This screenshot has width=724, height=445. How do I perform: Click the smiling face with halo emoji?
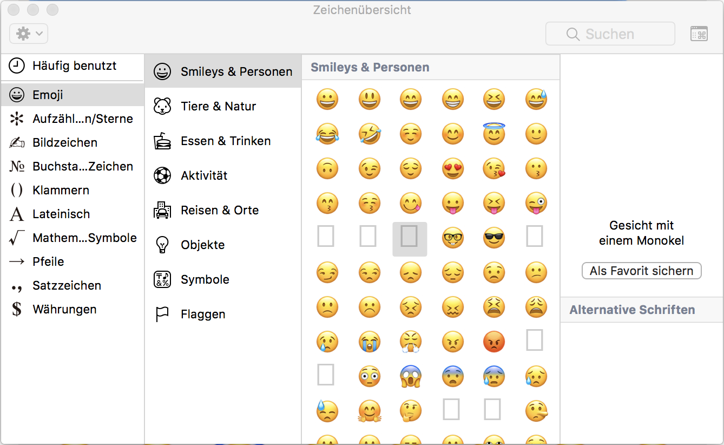click(493, 134)
